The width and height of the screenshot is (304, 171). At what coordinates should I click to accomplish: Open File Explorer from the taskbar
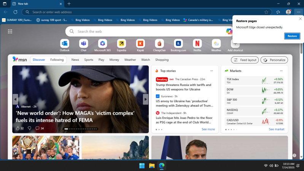[x=151, y=166]
